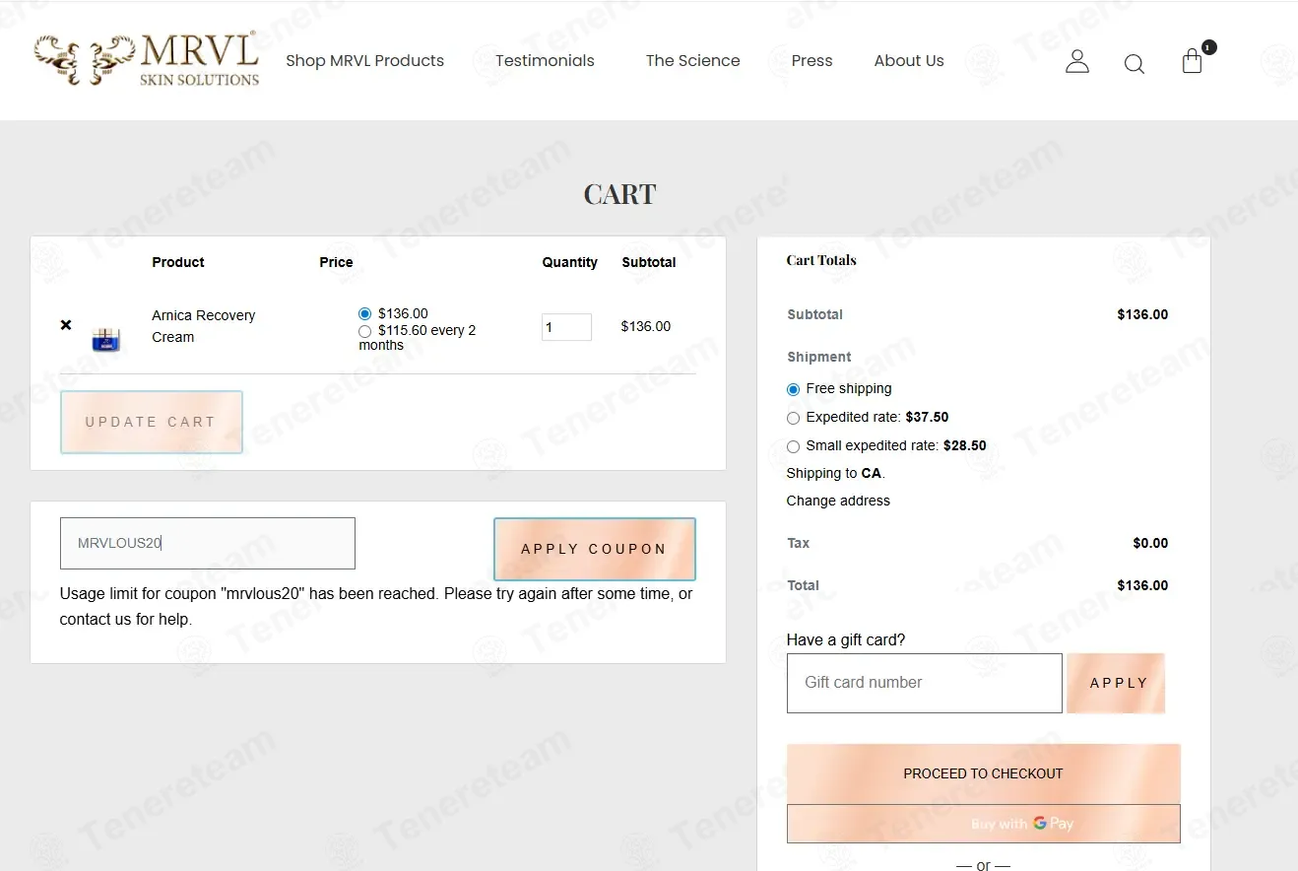Go to Testimonials page

[x=545, y=61]
